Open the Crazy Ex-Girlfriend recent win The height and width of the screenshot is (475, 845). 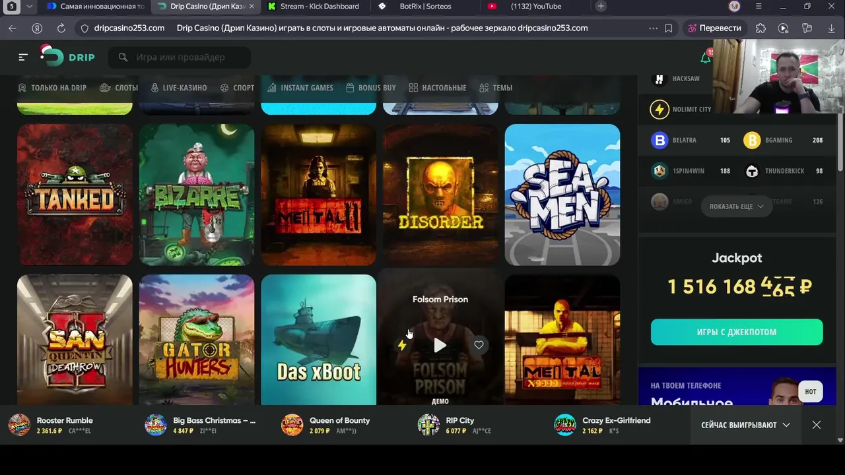[x=603, y=425]
